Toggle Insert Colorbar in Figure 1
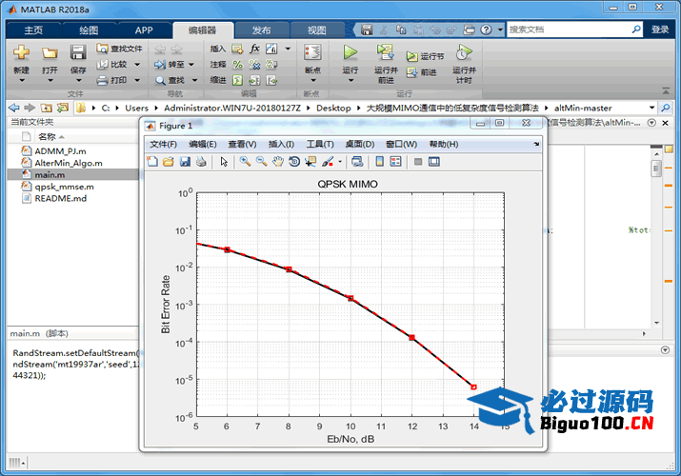681x476 pixels. pyautogui.click(x=380, y=162)
